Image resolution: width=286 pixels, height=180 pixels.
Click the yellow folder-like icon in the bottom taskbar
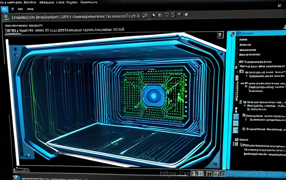(209, 174)
